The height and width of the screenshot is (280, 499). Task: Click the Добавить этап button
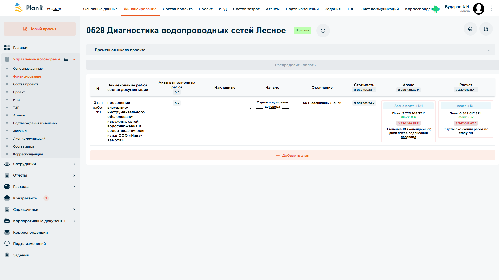point(292,155)
